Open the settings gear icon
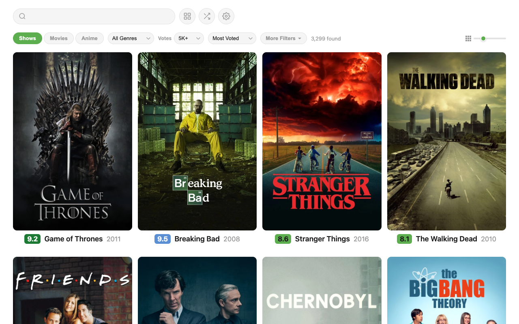The height and width of the screenshot is (324, 519). click(x=226, y=16)
